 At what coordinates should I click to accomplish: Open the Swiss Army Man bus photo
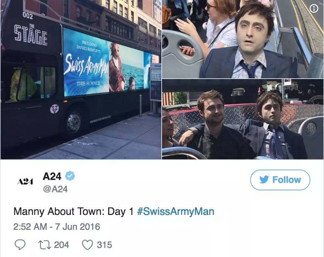(81, 80)
